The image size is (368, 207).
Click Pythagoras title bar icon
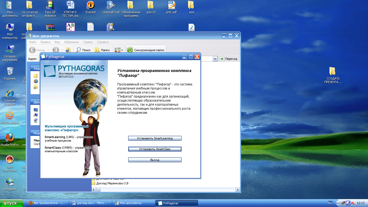[x=43, y=57]
